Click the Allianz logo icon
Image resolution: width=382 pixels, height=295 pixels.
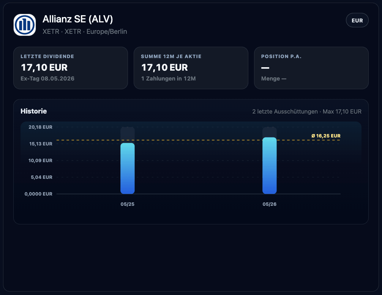pyautogui.click(x=25, y=25)
